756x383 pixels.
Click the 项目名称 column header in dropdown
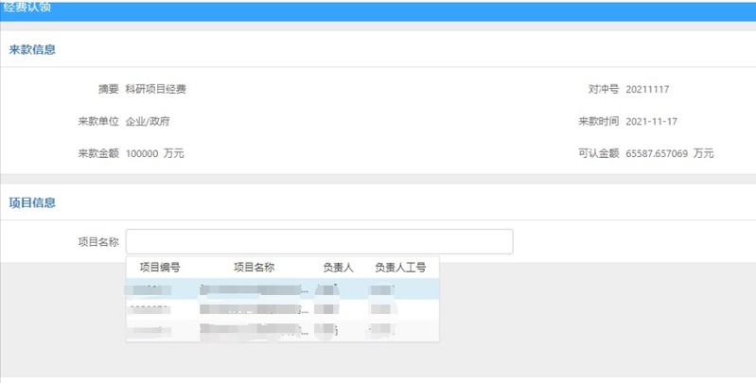pos(254,268)
